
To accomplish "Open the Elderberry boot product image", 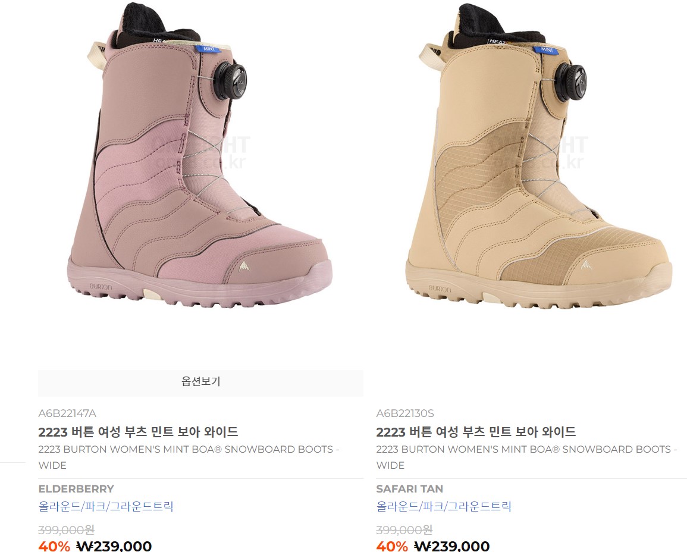I will pos(200,161).
